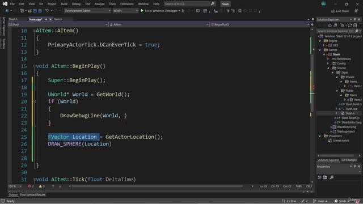Collapse the if block at line 20
Viewport: 363px width, 204px height.
[34, 101]
